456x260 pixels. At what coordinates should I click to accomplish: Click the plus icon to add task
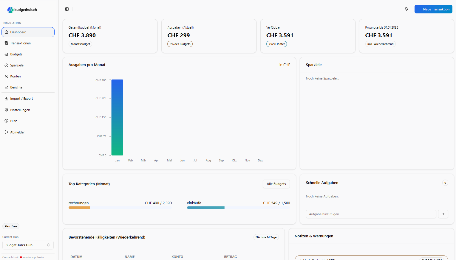tap(443, 214)
